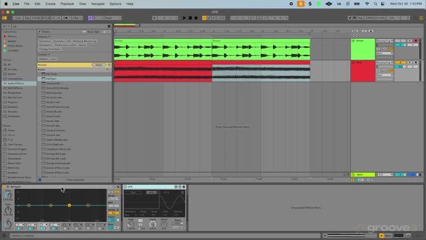The height and width of the screenshot is (240, 426).
Task: Select the EQ Eight result row
Action: 75,79
